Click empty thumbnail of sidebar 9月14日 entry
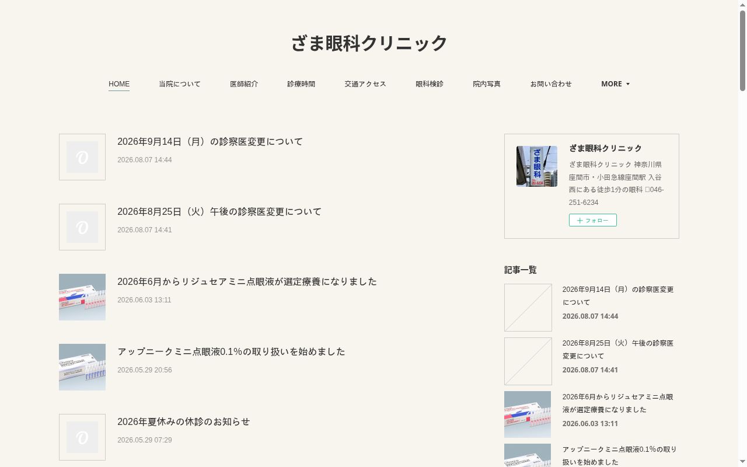Viewport: 747px width, 467px height. [528, 308]
